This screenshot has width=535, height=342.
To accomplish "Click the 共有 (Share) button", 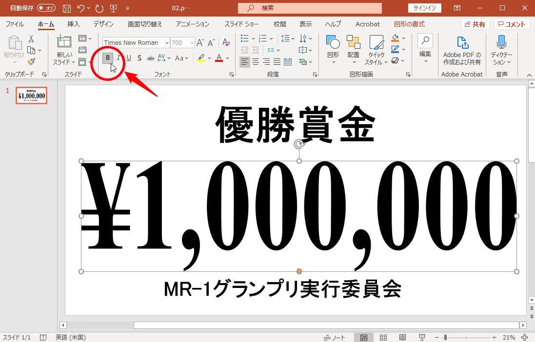I will (x=475, y=24).
